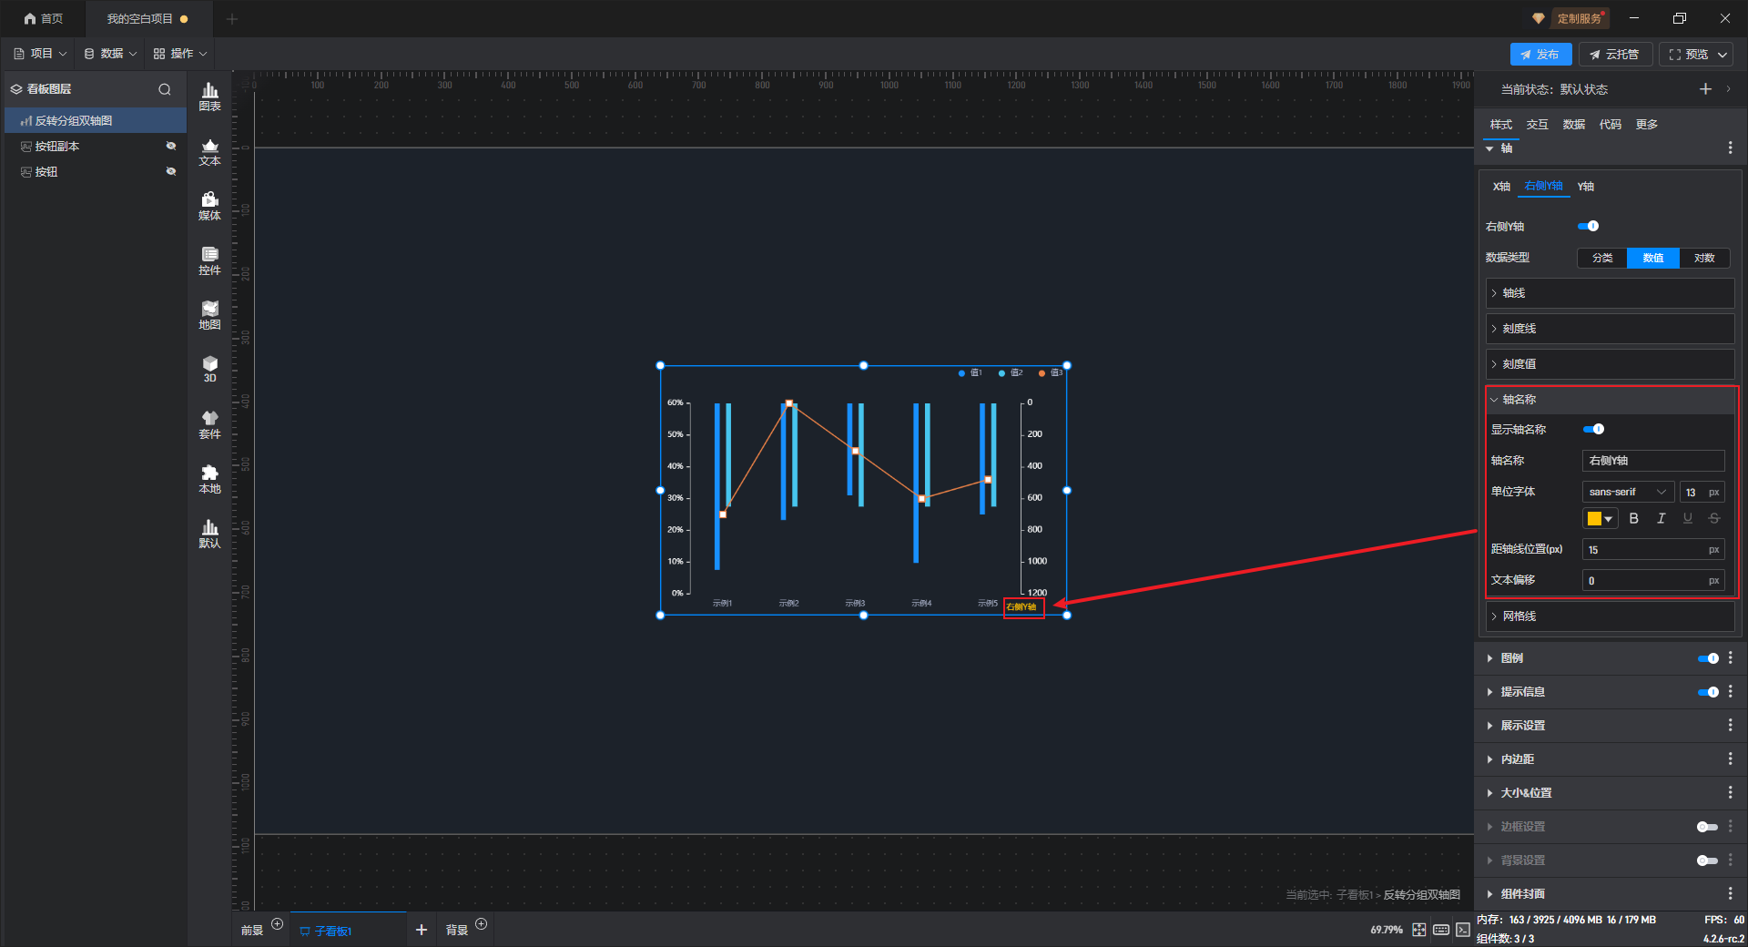The width and height of the screenshot is (1748, 947).
Task: Toggle the 图例 legend switch
Action: (x=1708, y=658)
